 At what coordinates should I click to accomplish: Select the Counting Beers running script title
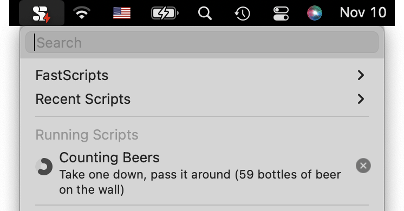[109, 157]
